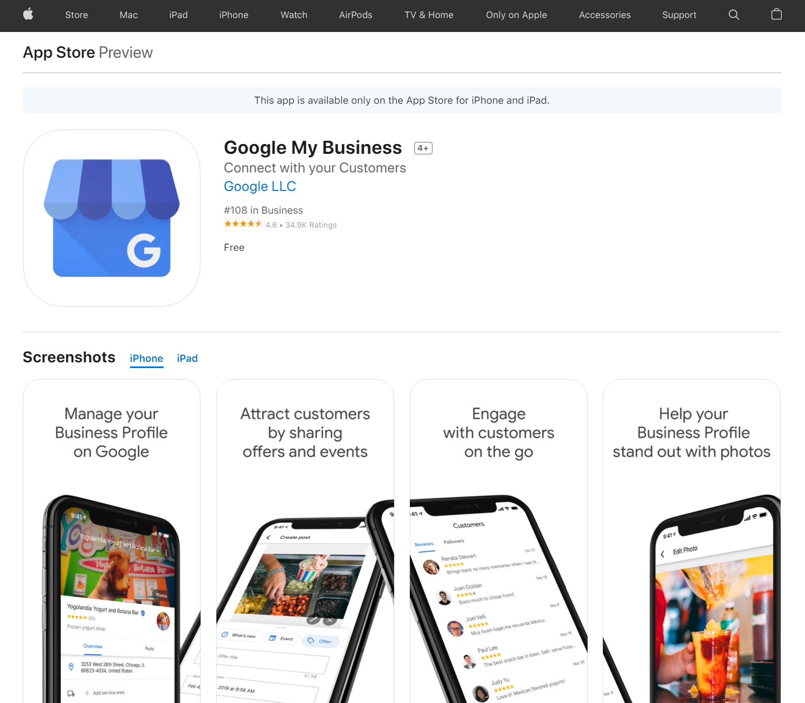Image resolution: width=805 pixels, height=703 pixels.
Task: Select the iPhone screenshots tab
Action: [x=147, y=358]
